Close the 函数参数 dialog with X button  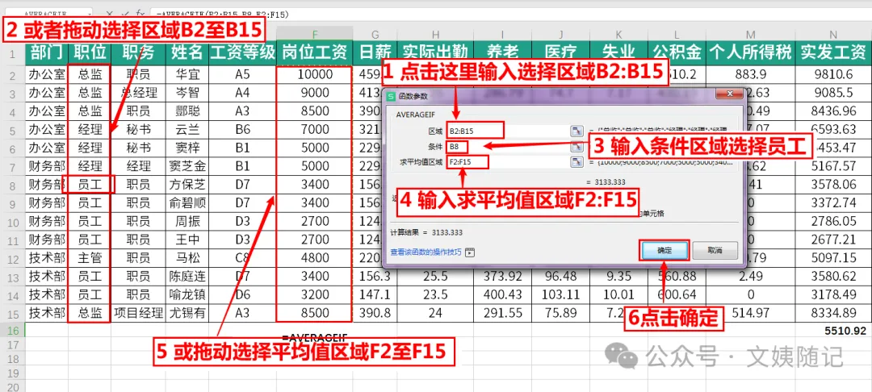click(730, 94)
